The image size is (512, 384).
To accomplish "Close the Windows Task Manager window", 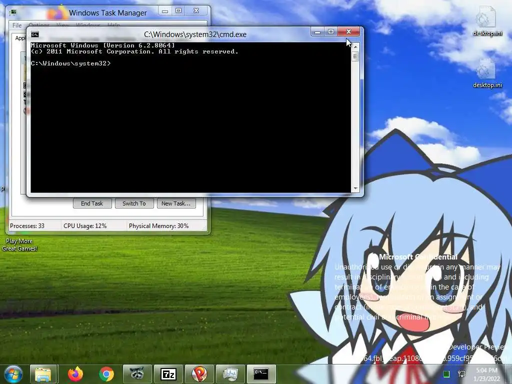I will coord(196,11).
